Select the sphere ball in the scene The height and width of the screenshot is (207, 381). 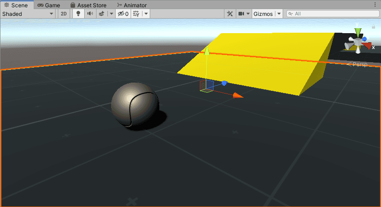pos(135,105)
